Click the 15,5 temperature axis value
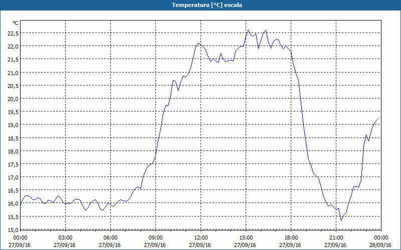Screen dimensions: 401x250 pos(13,217)
